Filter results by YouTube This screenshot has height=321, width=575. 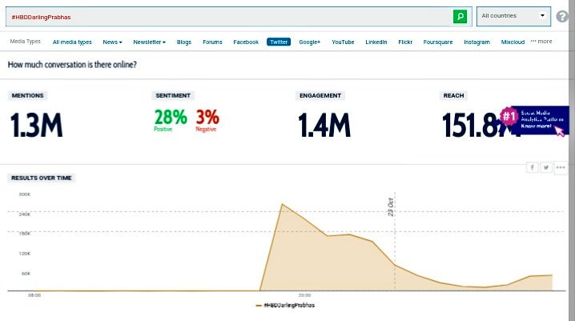tap(343, 42)
